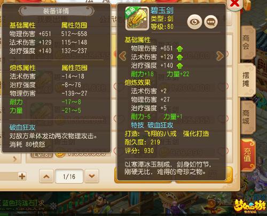Click green up arrow beside 物理伤害
This screenshot has width=267, height=216.
(179, 48)
